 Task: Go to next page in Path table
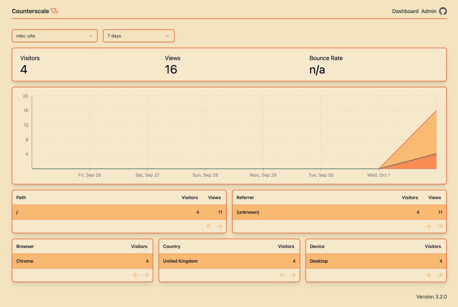tap(219, 226)
